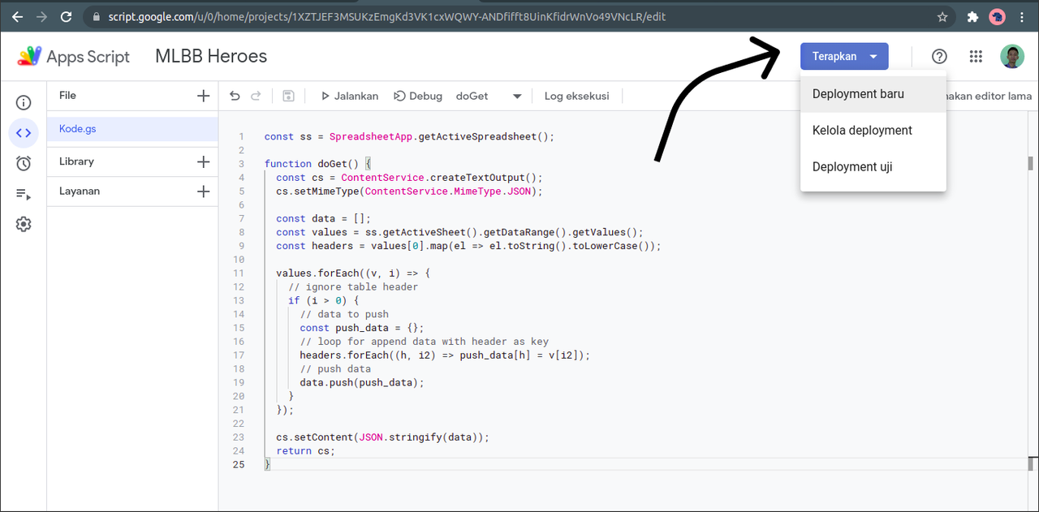This screenshot has width=1039, height=512.
Task: Open the Overview info icon in sidebar
Action: pyautogui.click(x=24, y=102)
